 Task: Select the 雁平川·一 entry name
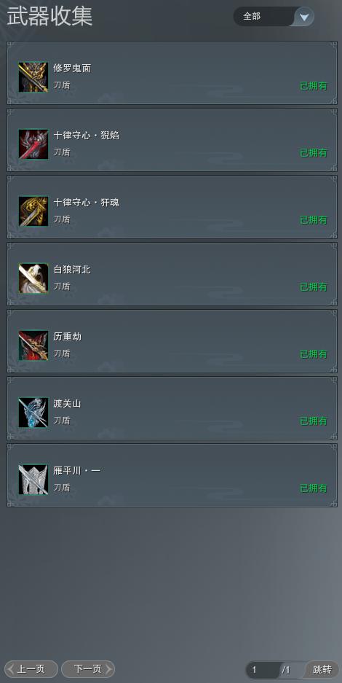[x=77, y=471]
